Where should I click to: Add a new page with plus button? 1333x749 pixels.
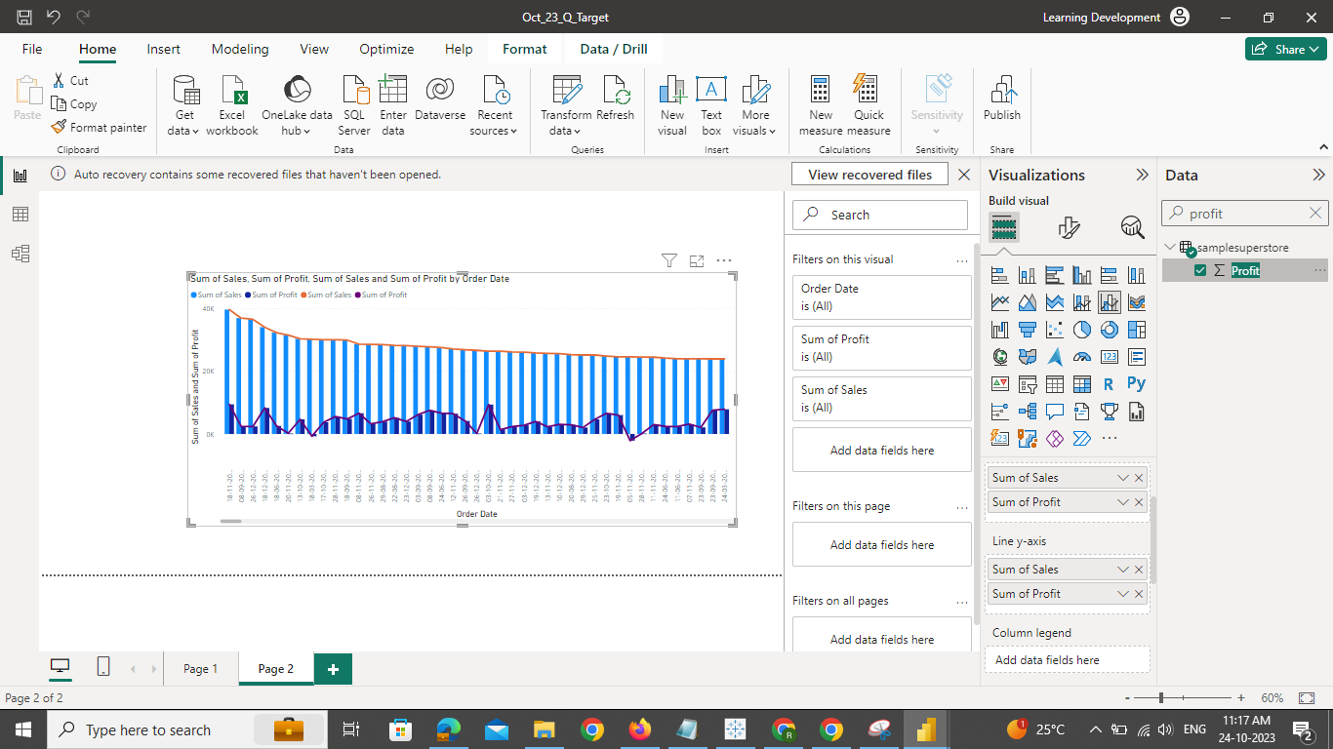333,669
